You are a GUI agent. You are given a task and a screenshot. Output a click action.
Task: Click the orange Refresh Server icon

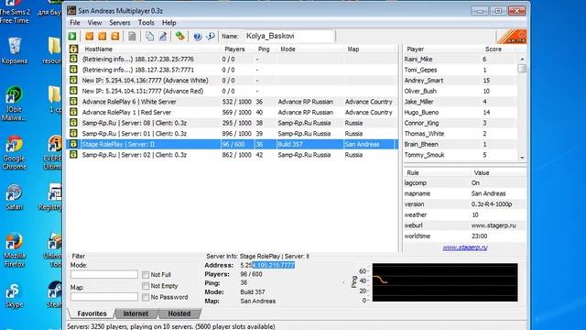coord(115,37)
